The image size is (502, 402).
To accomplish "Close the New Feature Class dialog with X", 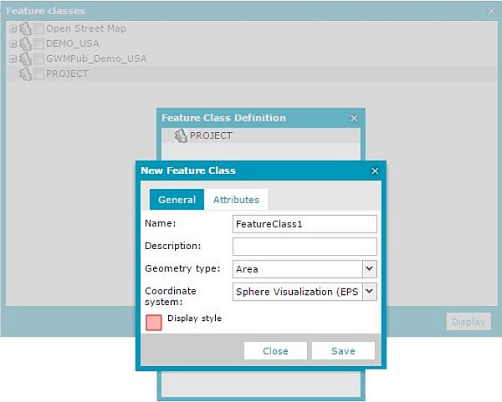I will click(375, 171).
